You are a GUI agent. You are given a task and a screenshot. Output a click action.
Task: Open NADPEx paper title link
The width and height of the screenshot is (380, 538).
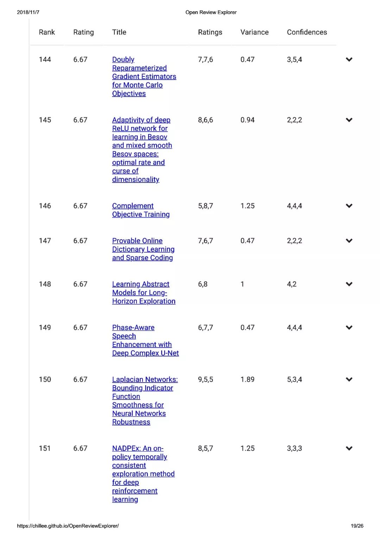[x=143, y=474]
